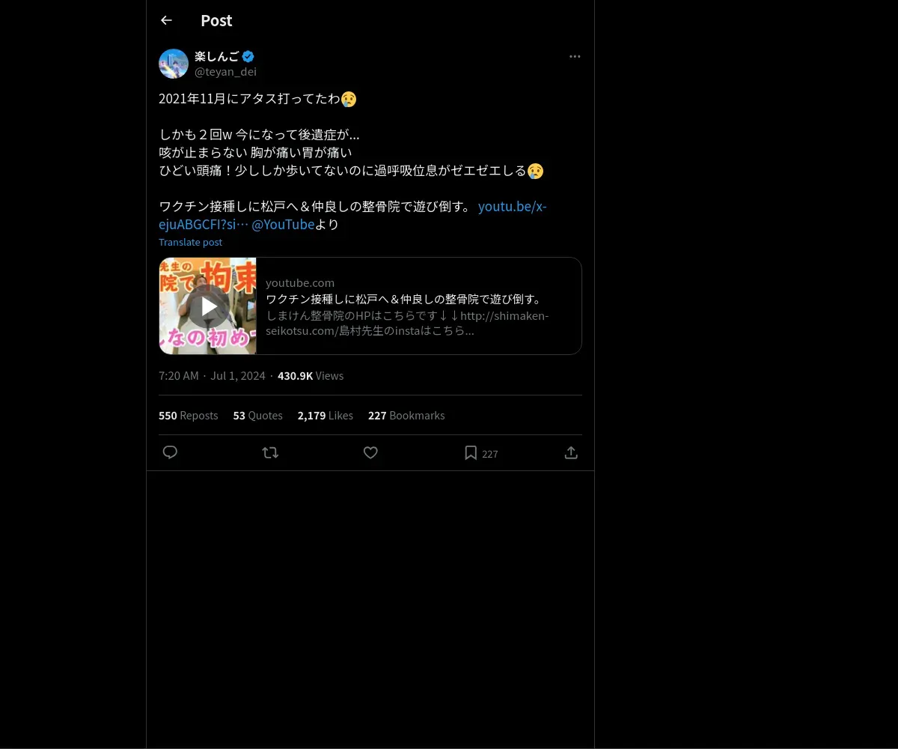Viewport: 898px width, 749px height.
Task: Open the share upload icon
Action: coord(571,452)
